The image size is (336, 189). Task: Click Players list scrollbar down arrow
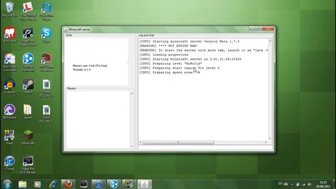coord(132,146)
